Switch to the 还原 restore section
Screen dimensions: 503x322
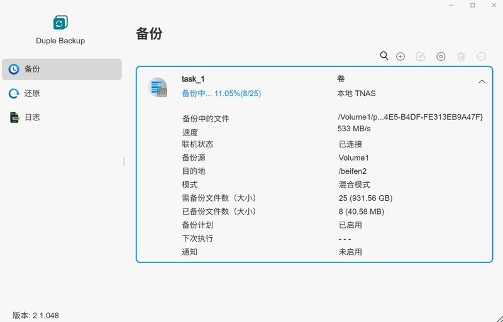coord(62,94)
